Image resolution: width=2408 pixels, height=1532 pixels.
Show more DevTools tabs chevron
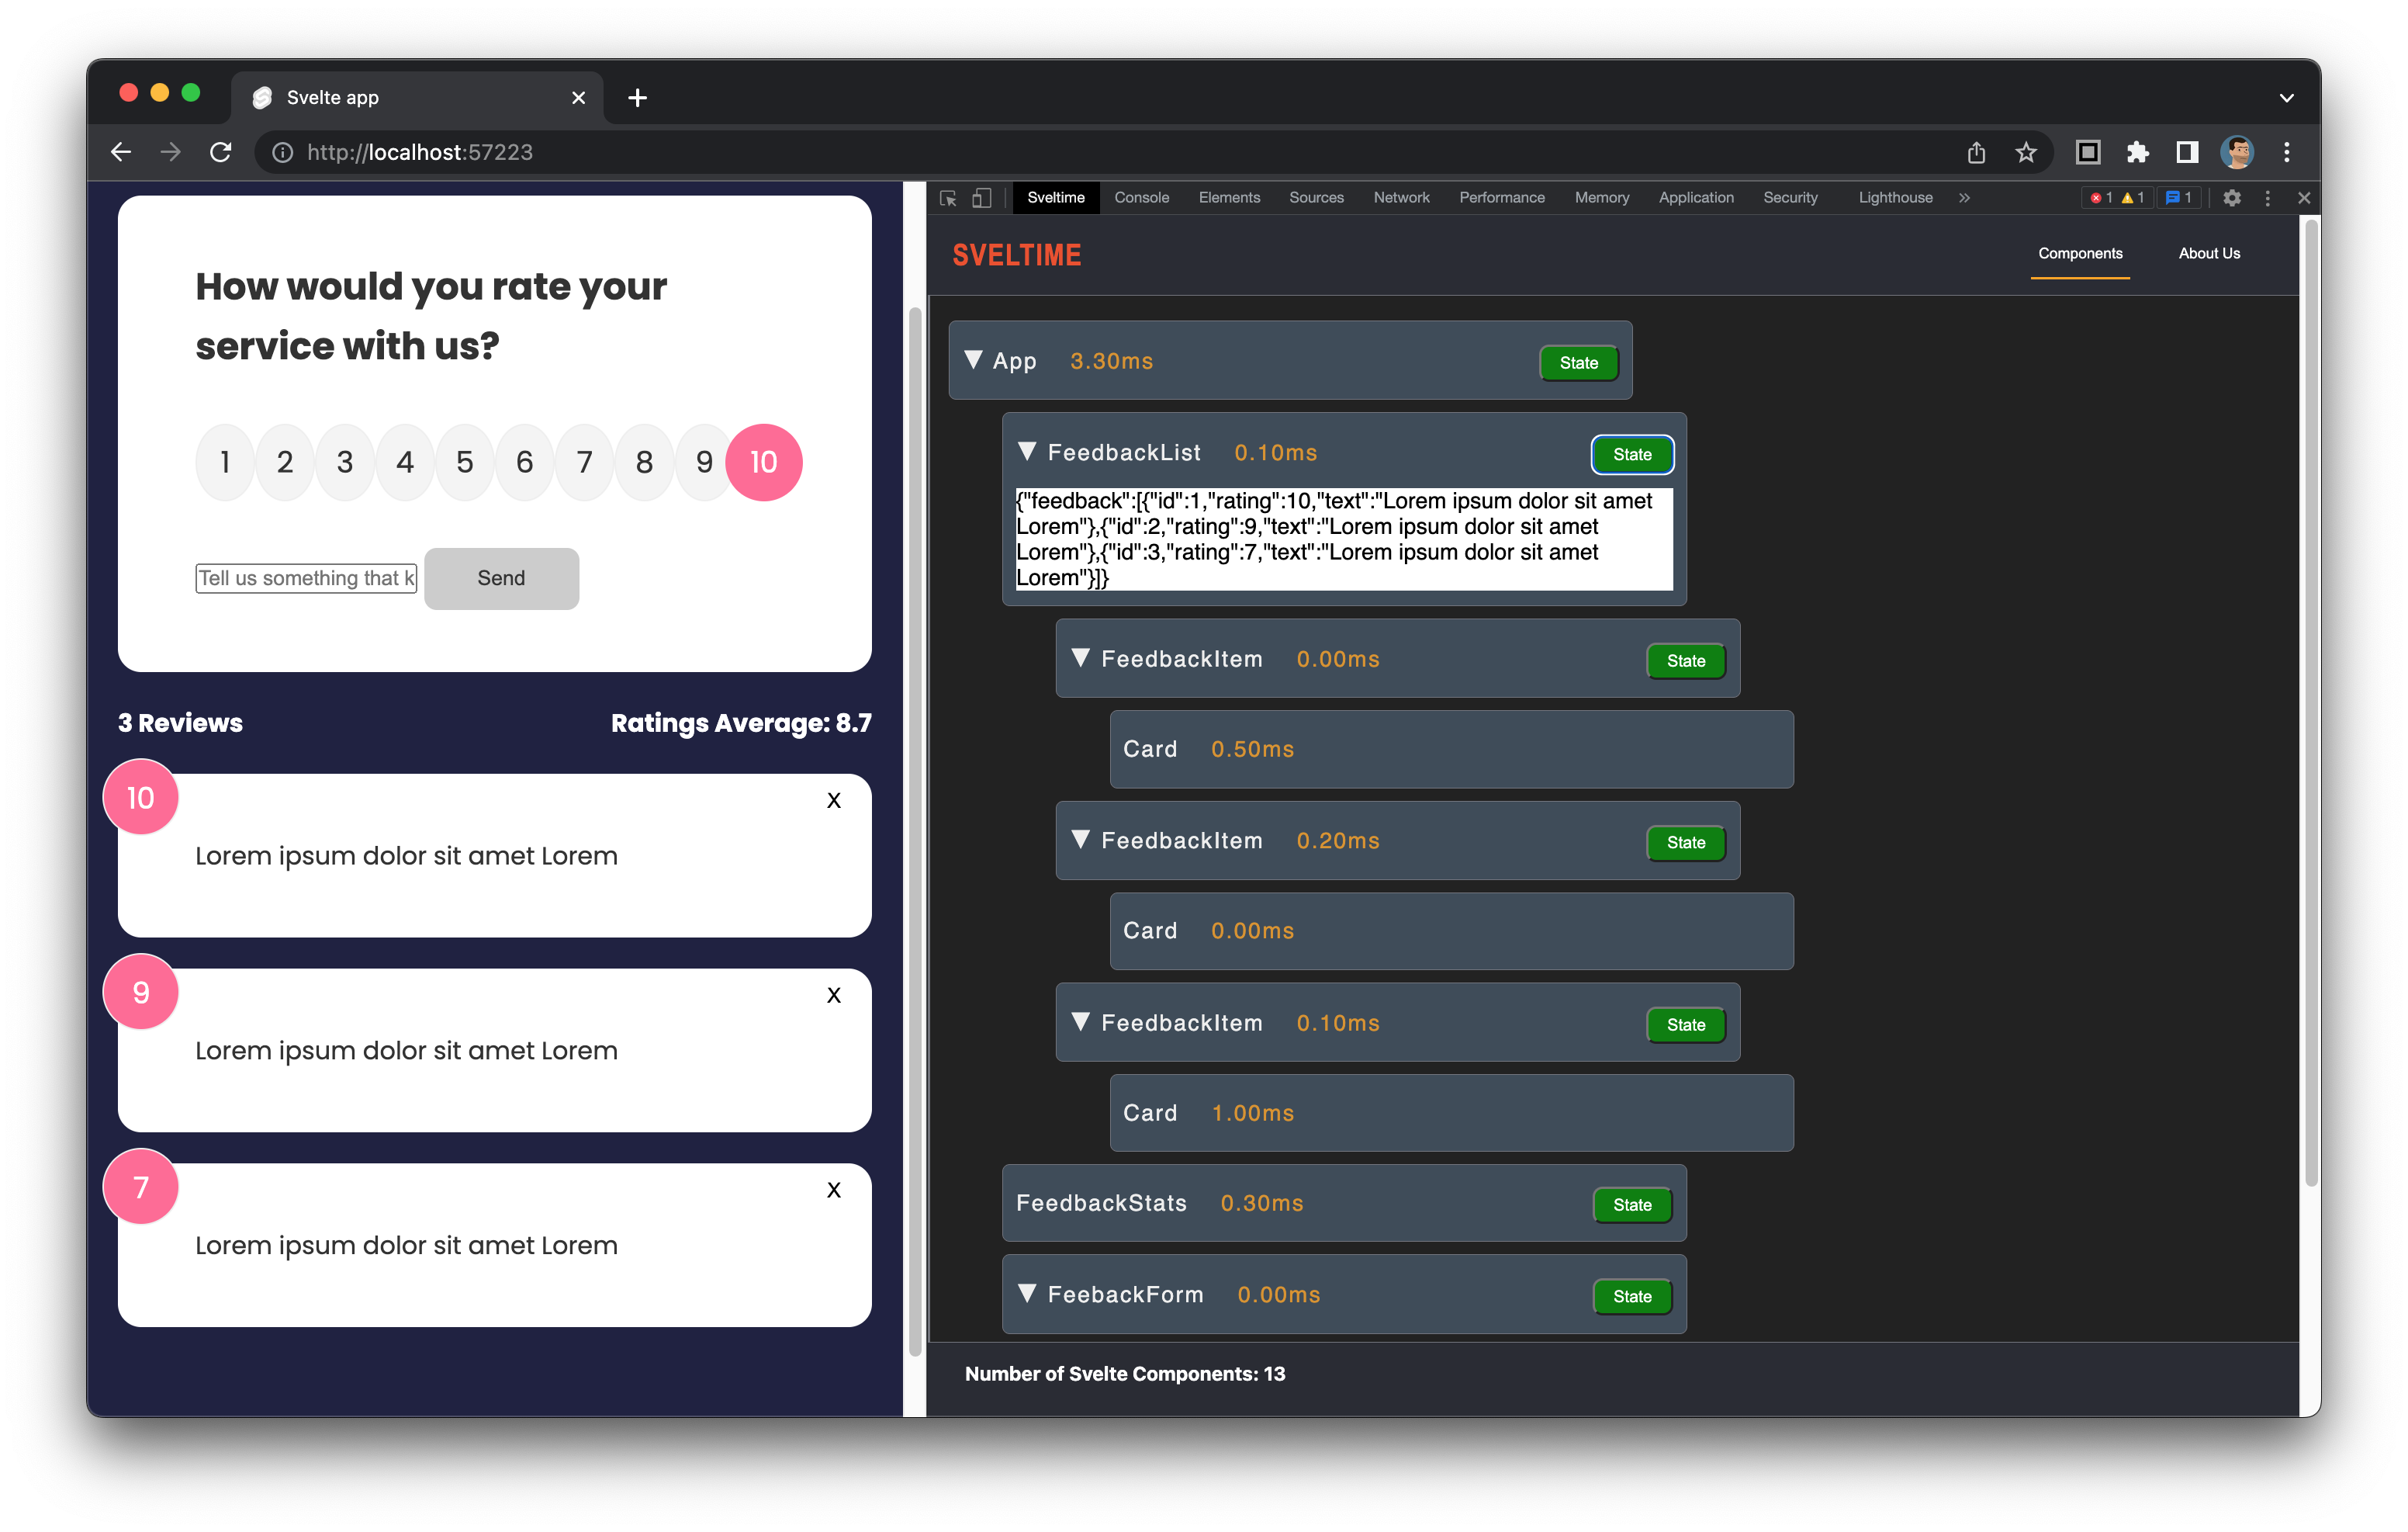pyautogui.click(x=1964, y=198)
